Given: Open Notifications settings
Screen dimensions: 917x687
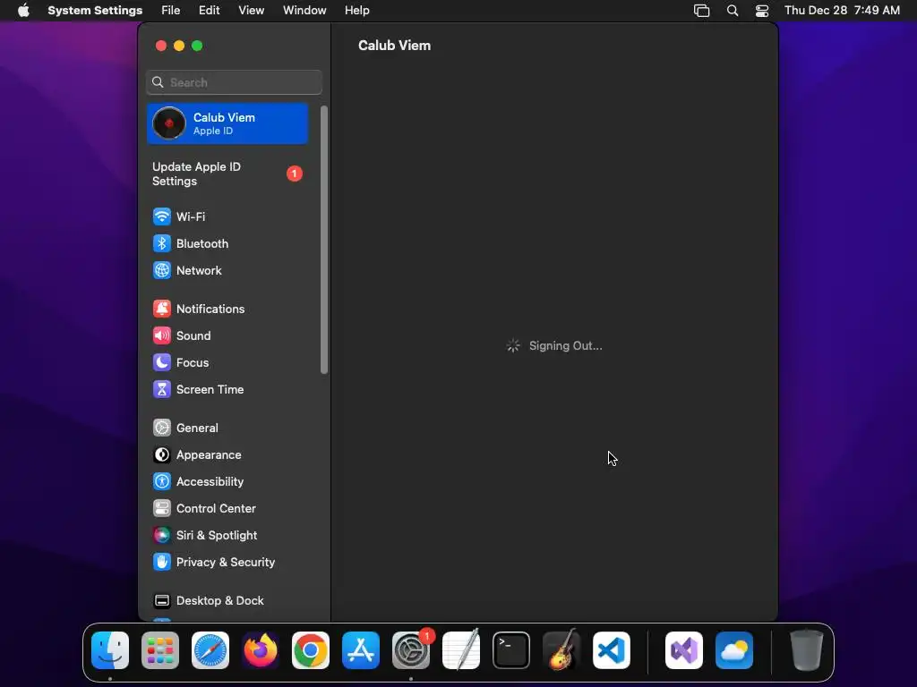Looking at the screenshot, I should 228,309.
